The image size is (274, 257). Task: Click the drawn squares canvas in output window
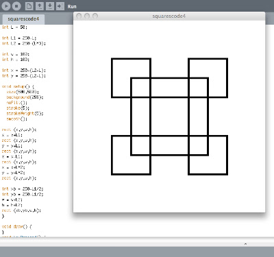[x=169, y=117]
